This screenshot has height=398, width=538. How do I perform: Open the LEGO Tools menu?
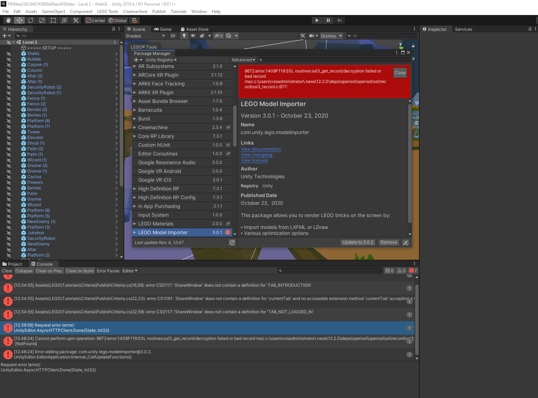pos(107,11)
